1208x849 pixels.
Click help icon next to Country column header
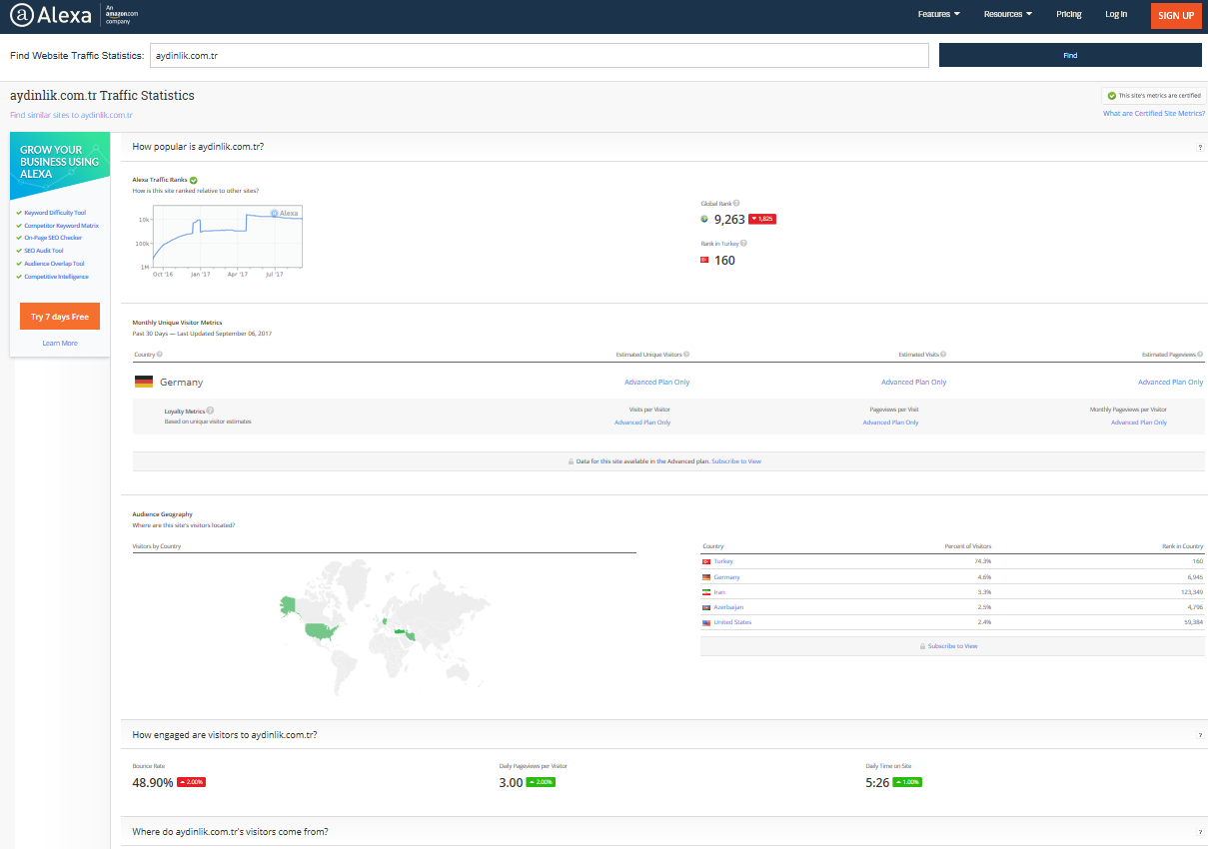click(x=160, y=355)
